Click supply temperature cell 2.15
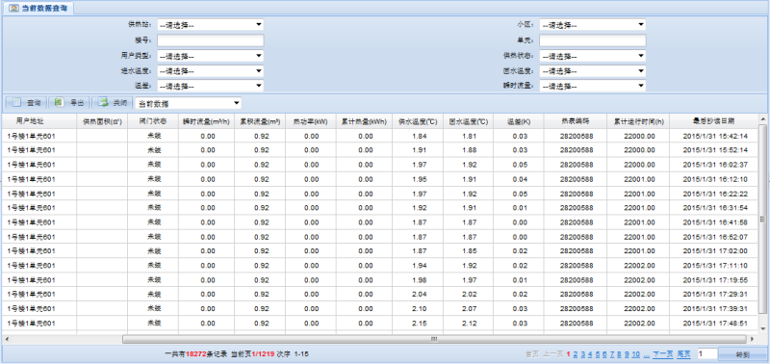The width and height of the screenshot is (770, 364). (419, 324)
